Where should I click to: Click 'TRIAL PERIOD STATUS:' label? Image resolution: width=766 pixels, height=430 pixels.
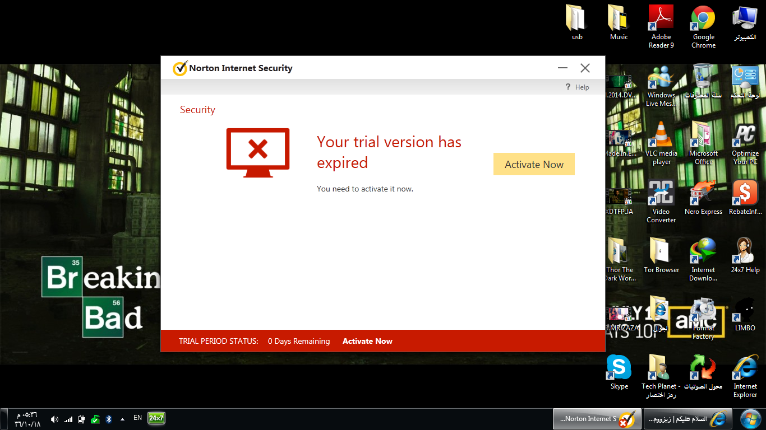click(219, 341)
